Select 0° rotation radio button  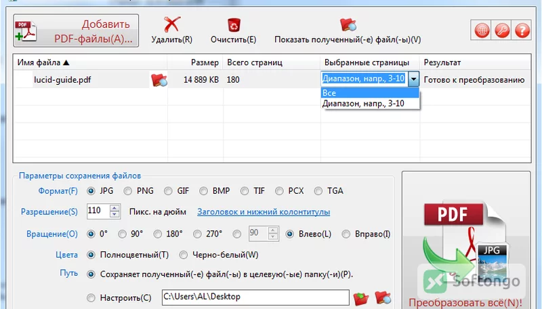(91, 234)
